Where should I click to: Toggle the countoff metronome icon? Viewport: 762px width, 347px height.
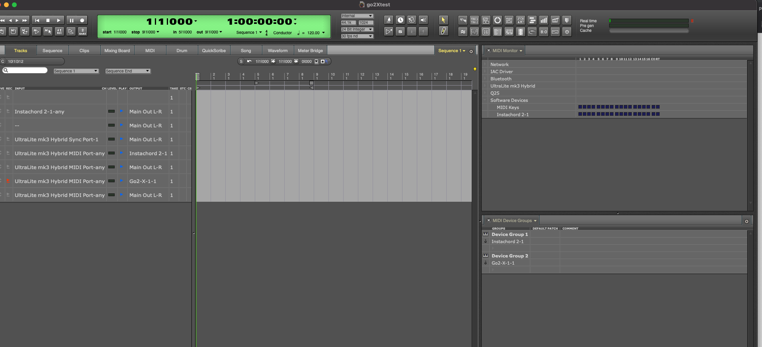(x=412, y=20)
